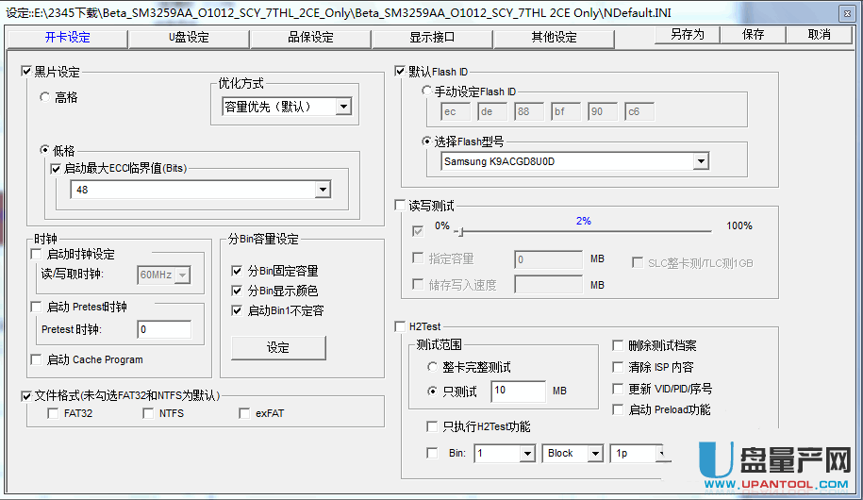Click the 另存为 button
This screenshot has height=500, width=863.
click(x=687, y=34)
